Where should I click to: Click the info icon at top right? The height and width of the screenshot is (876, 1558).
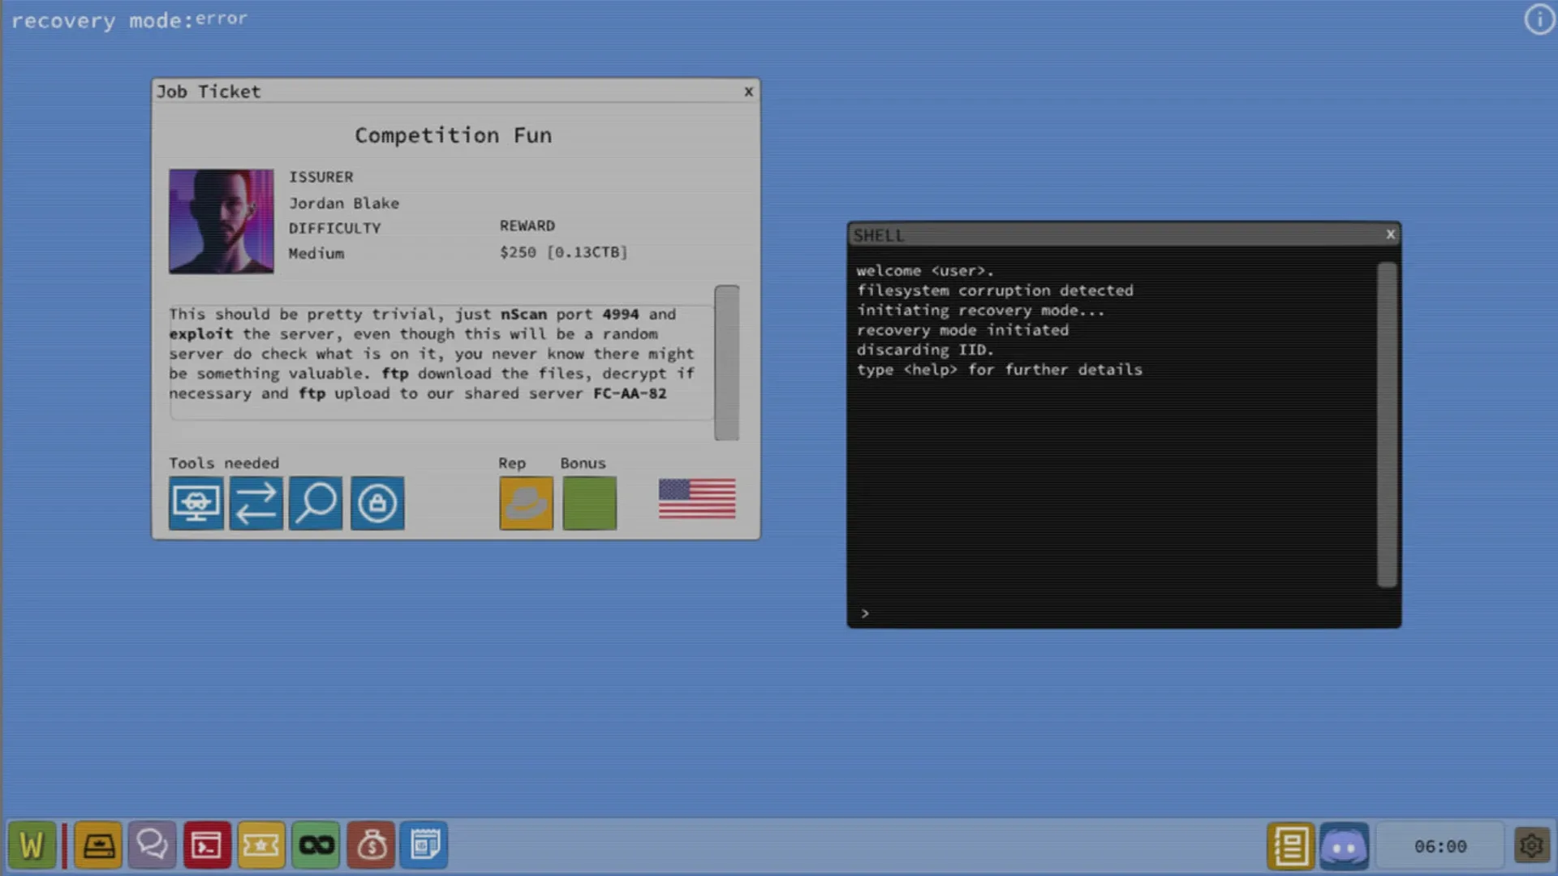[x=1539, y=19]
